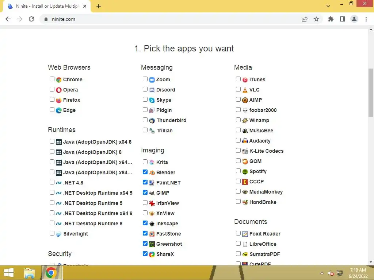The width and height of the screenshot is (374, 280).
Task: Uncheck the Paint.NET checkbox
Action: pos(145,182)
